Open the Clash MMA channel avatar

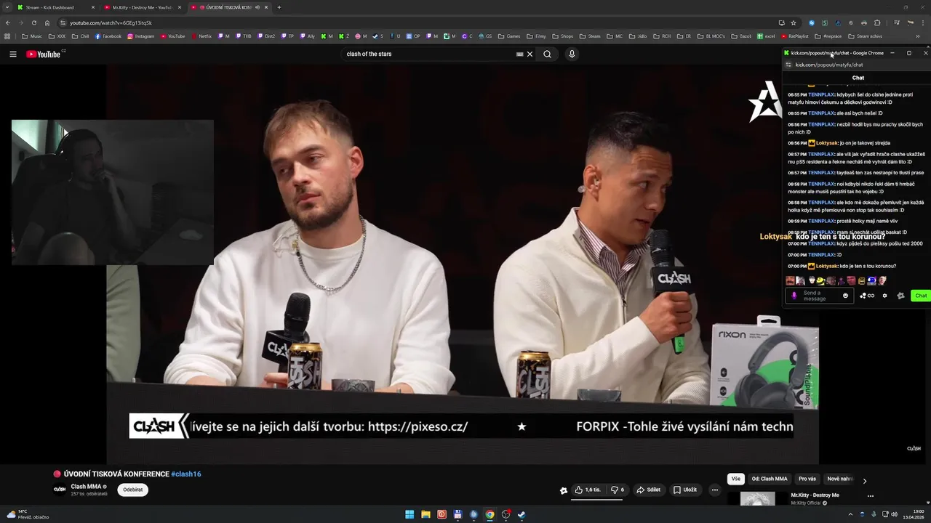click(x=60, y=490)
